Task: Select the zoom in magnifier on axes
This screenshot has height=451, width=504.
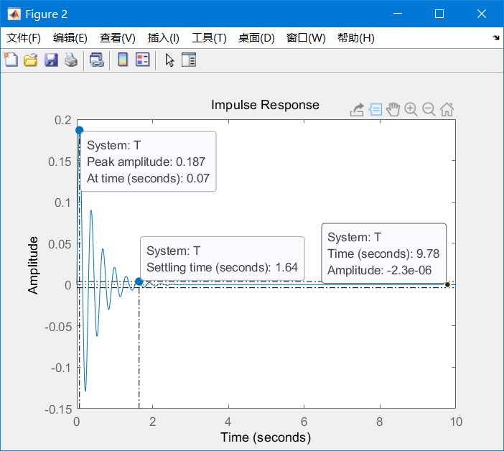Action: pos(411,110)
